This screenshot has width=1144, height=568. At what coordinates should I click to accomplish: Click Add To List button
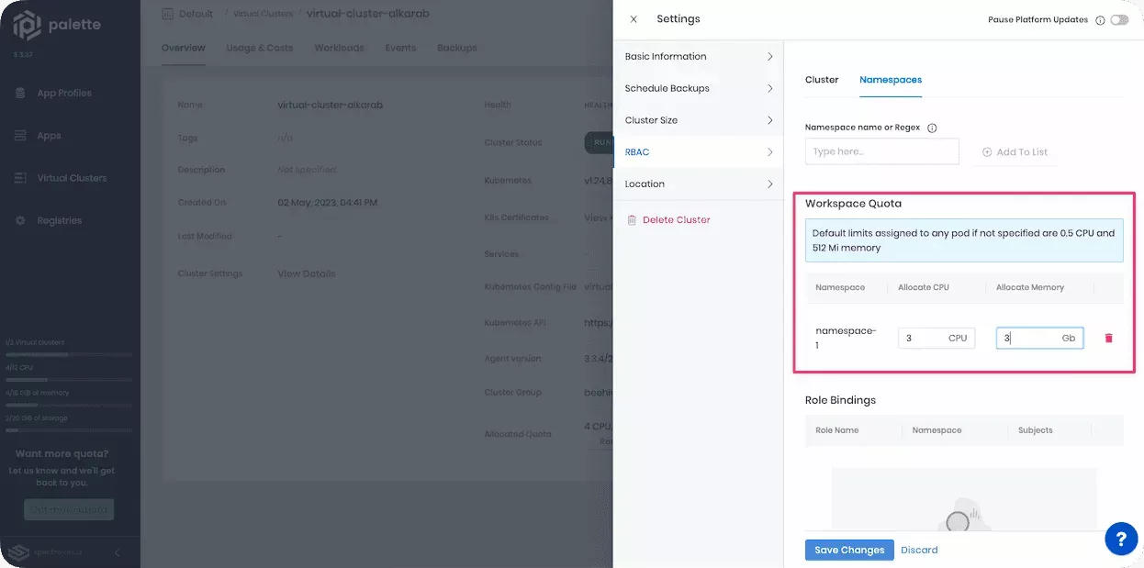coord(1015,152)
